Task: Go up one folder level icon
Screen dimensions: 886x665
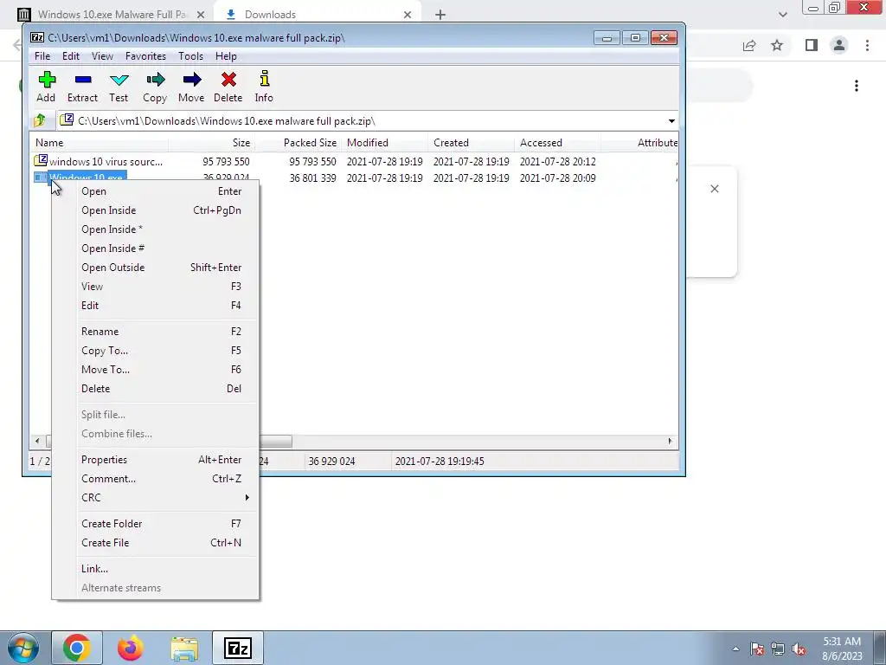Action: pyautogui.click(x=40, y=120)
